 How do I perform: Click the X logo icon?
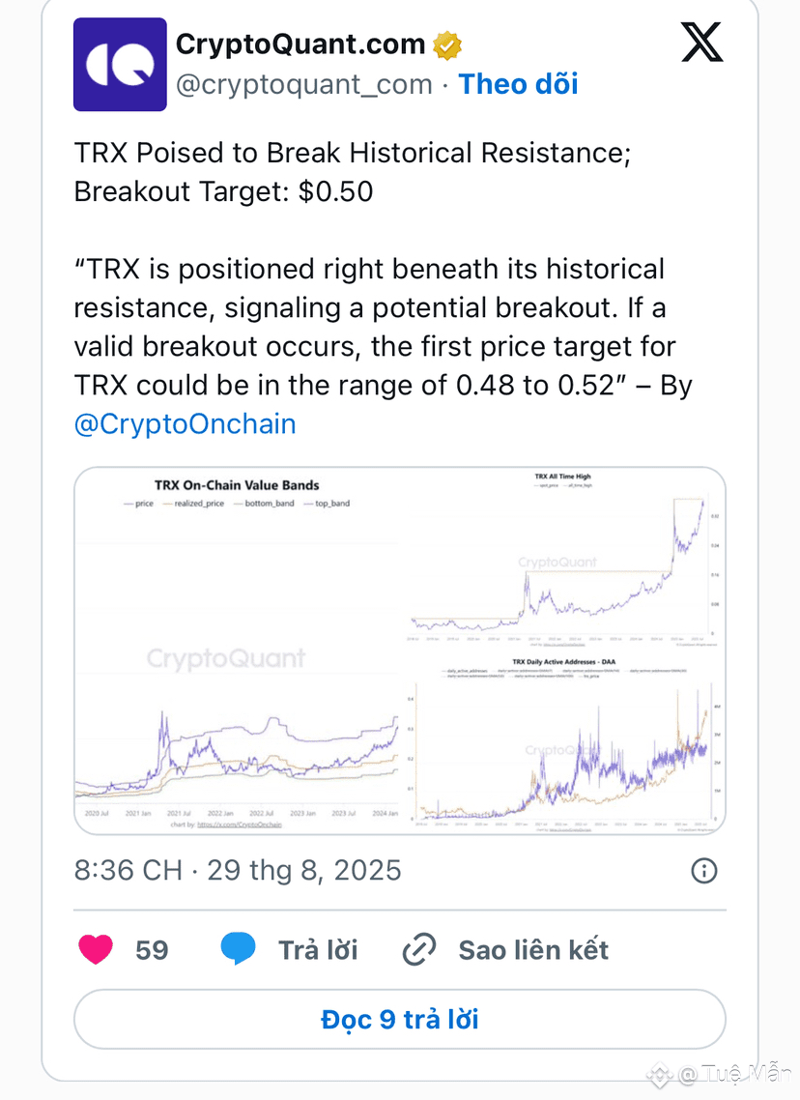(x=701, y=43)
